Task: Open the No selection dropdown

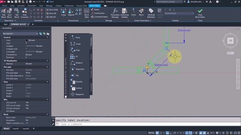Action: 20,34
